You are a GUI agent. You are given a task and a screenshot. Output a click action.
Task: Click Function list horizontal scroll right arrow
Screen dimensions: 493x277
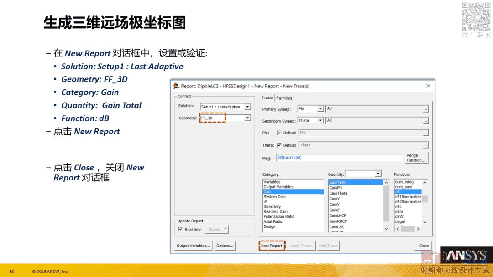tap(418, 229)
